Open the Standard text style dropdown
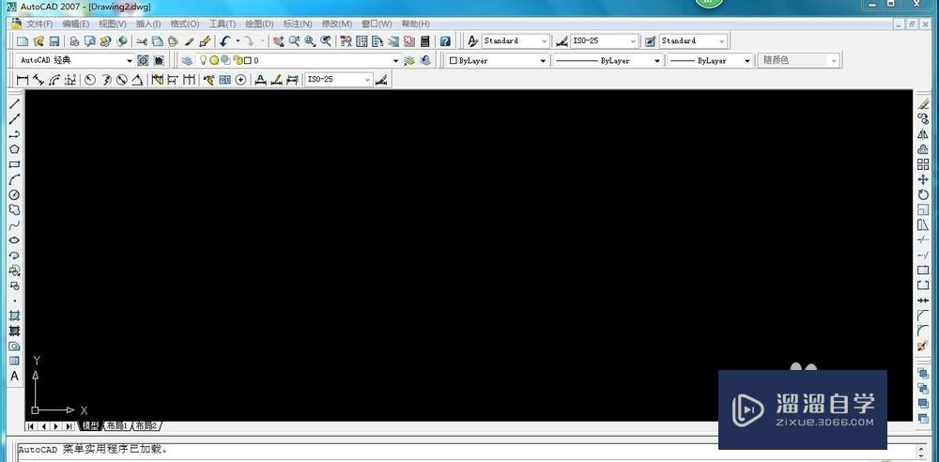 (x=545, y=41)
